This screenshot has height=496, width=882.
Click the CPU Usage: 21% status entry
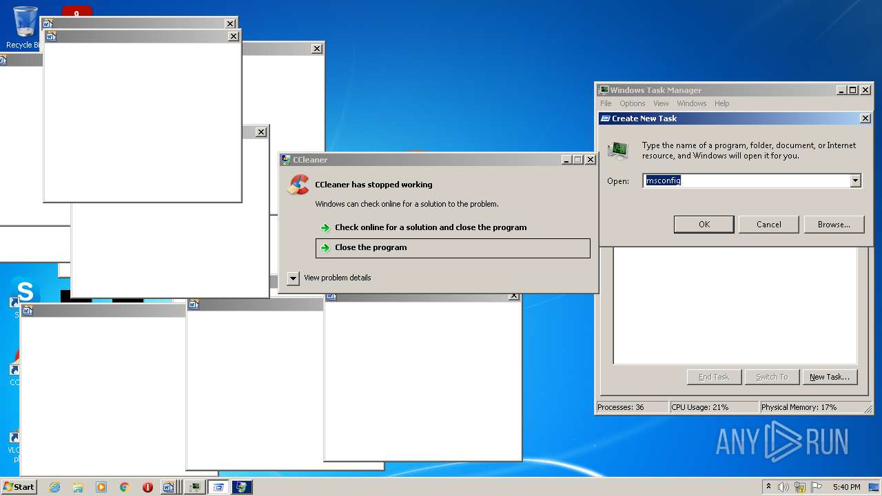[714, 408]
